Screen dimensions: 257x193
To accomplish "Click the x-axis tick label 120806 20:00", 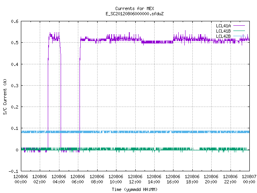I will pos(211,179).
